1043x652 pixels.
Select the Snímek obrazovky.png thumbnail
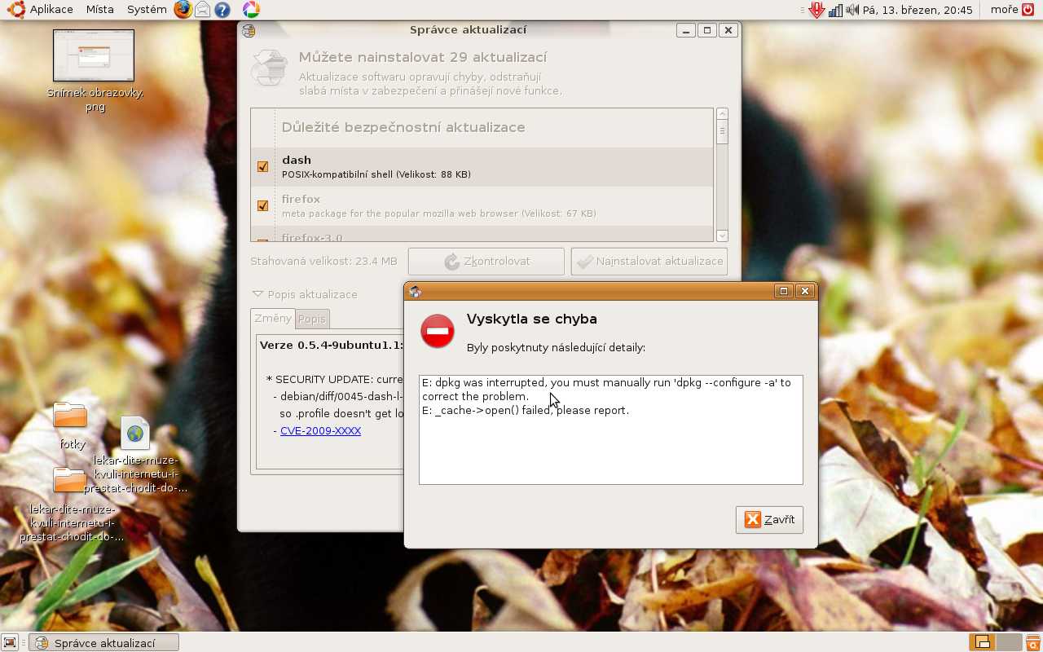tap(94, 55)
